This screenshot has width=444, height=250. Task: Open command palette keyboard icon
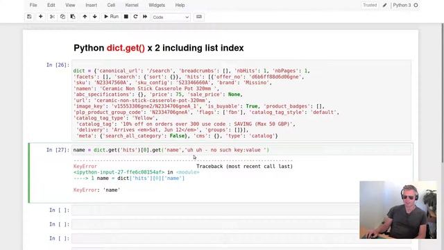pyautogui.click(x=199, y=17)
